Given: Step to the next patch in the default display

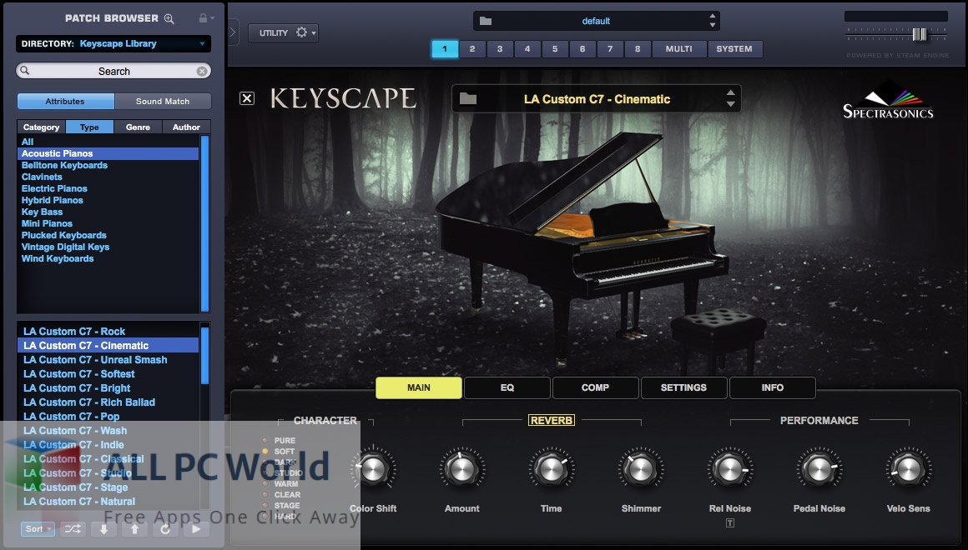Looking at the screenshot, I should point(713,25).
